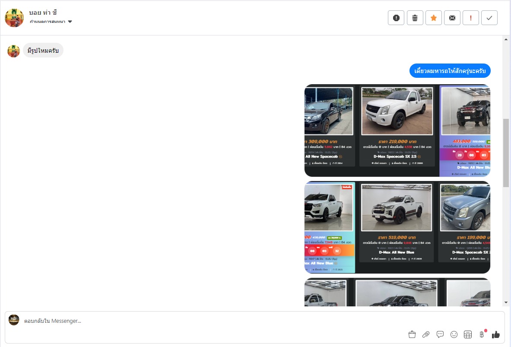This screenshot has height=347, width=511.
Task: Open second car listing image with 519,000 price
Action: [x=397, y=227]
